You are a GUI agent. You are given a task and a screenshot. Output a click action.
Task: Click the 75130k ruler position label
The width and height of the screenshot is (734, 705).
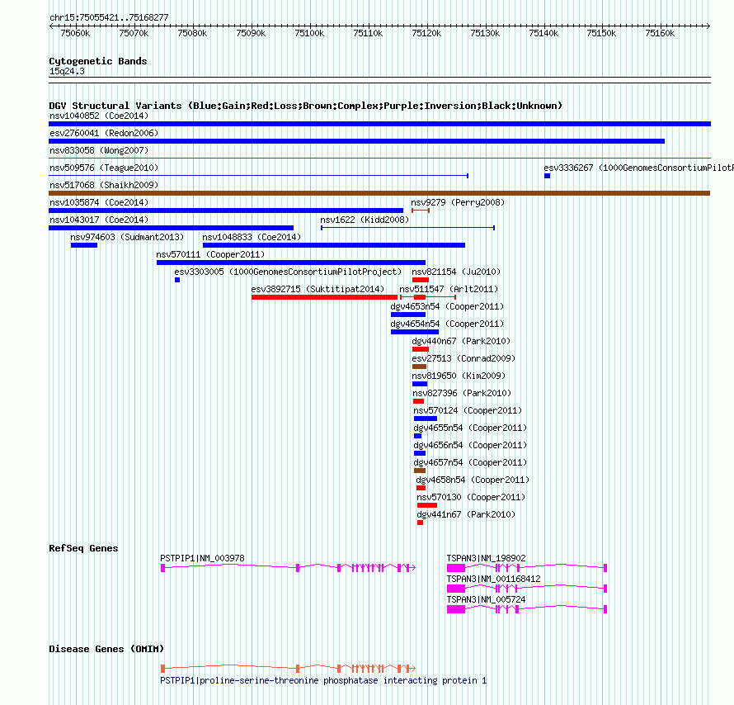[485, 33]
